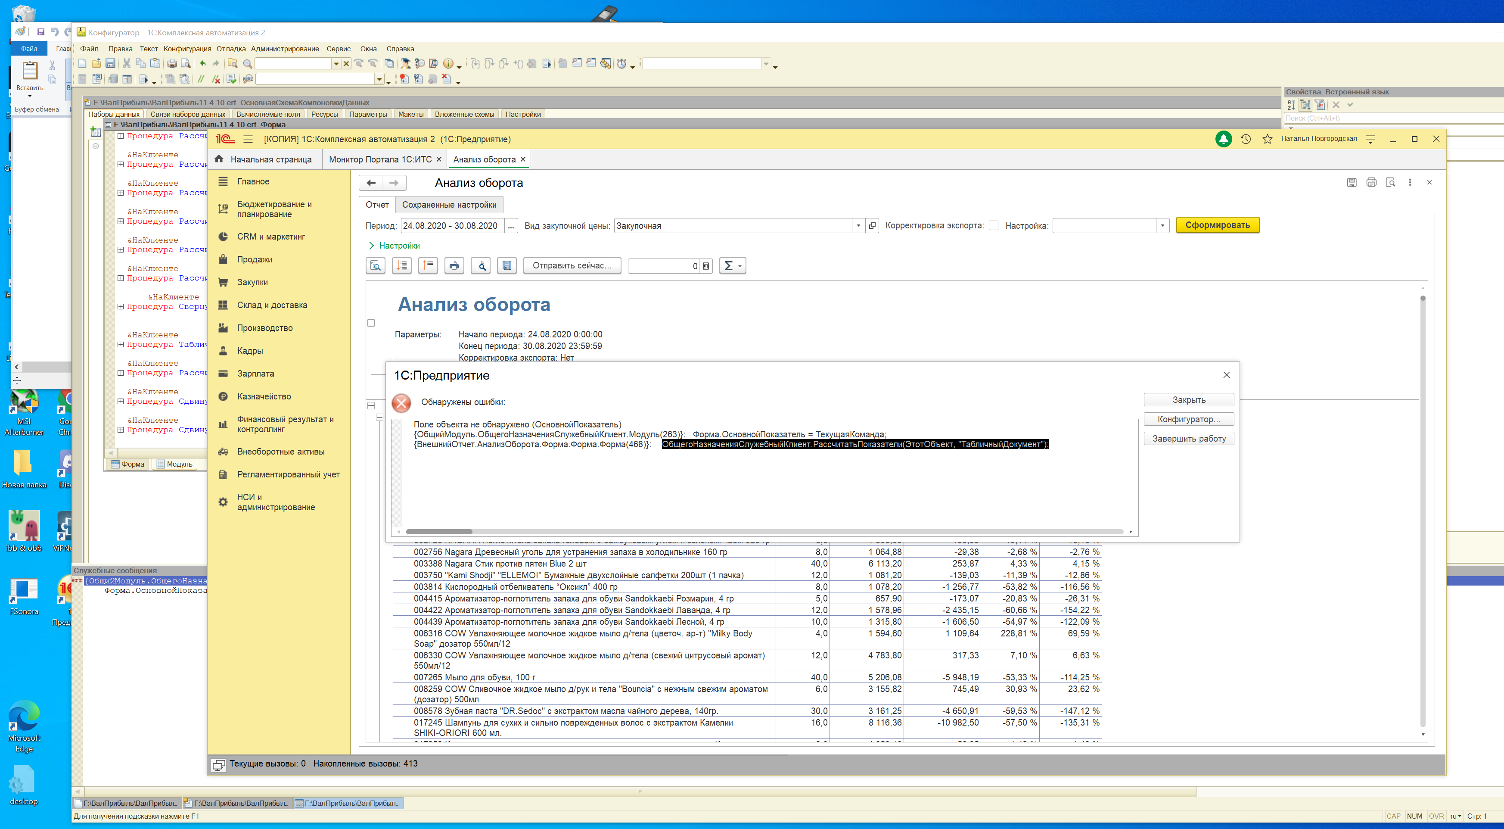Image resolution: width=1504 pixels, height=829 pixels.
Task: Click the Configurator search magnifier icon
Action: pos(248,63)
